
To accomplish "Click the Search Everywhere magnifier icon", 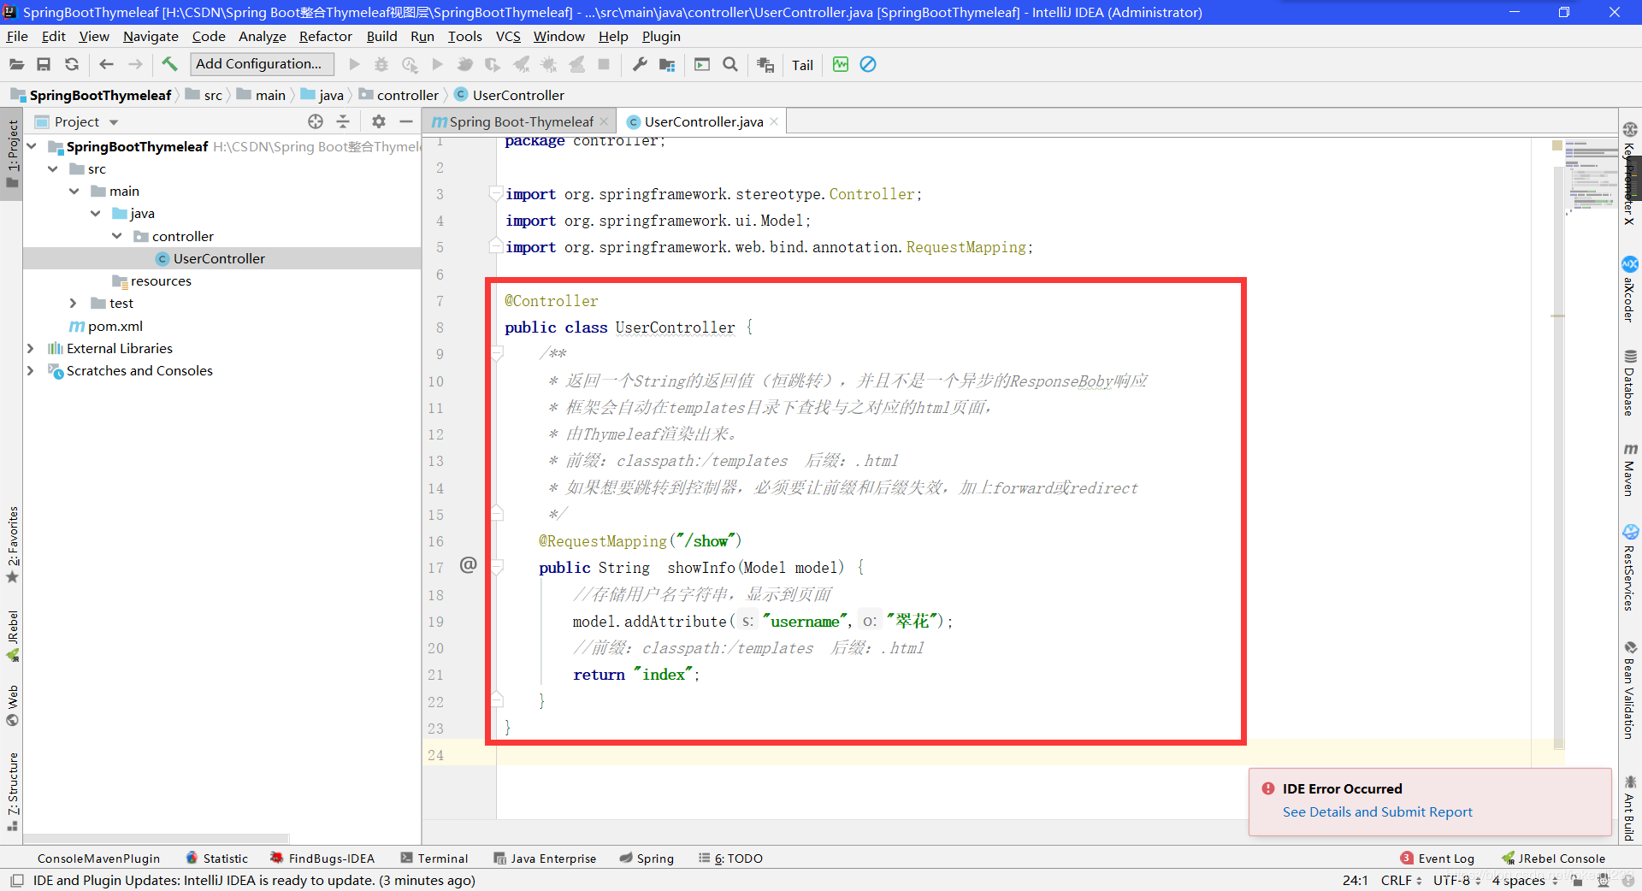I will [730, 64].
